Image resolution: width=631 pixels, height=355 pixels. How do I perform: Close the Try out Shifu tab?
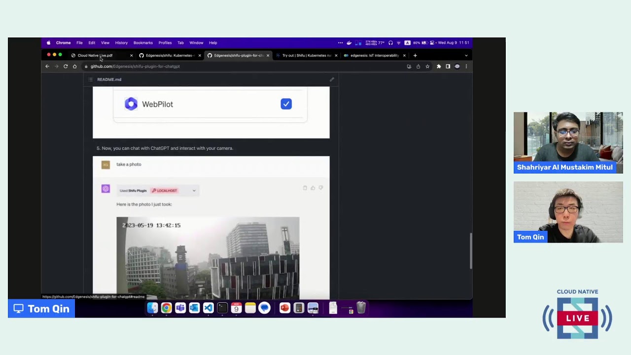coord(336,56)
